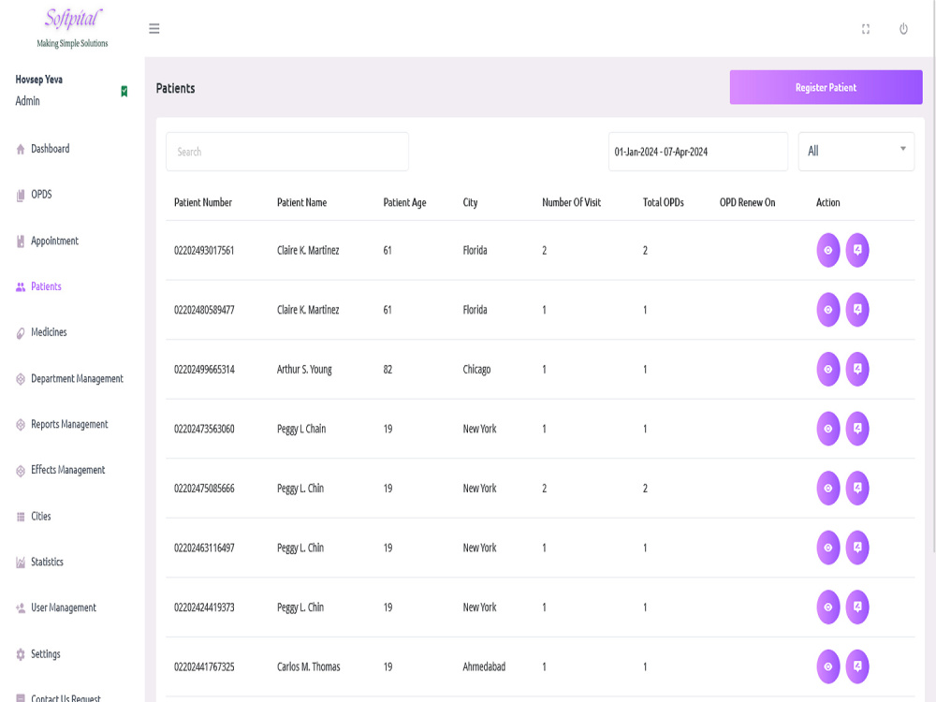This screenshot has height=702, width=936.
Task: Sort by Patient Age column header
Action: 404,202
